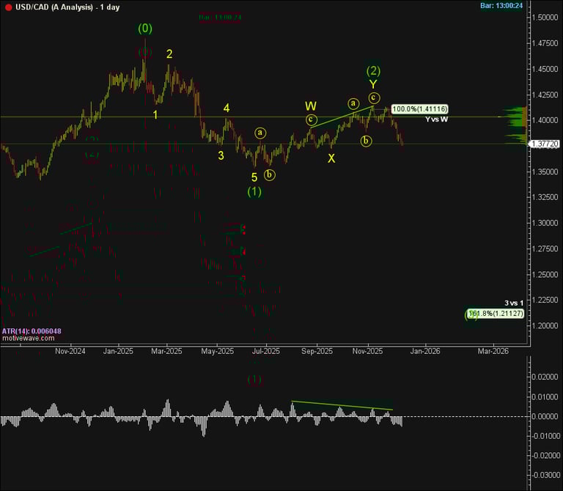Select the green (0) wave label at the peak
563x491 pixels.
pyautogui.click(x=145, y=29)
